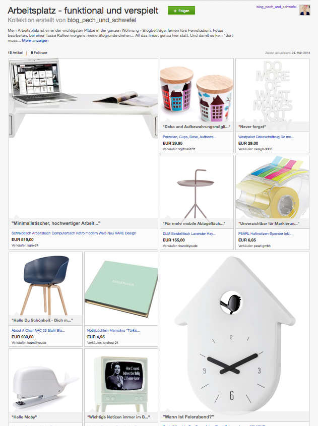
Task: Open About A Chair AAC 22 link
Action: click(x=38, y=330)
